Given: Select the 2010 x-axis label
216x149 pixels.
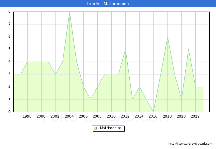Looking at the screenshot, I should (111, 117).
